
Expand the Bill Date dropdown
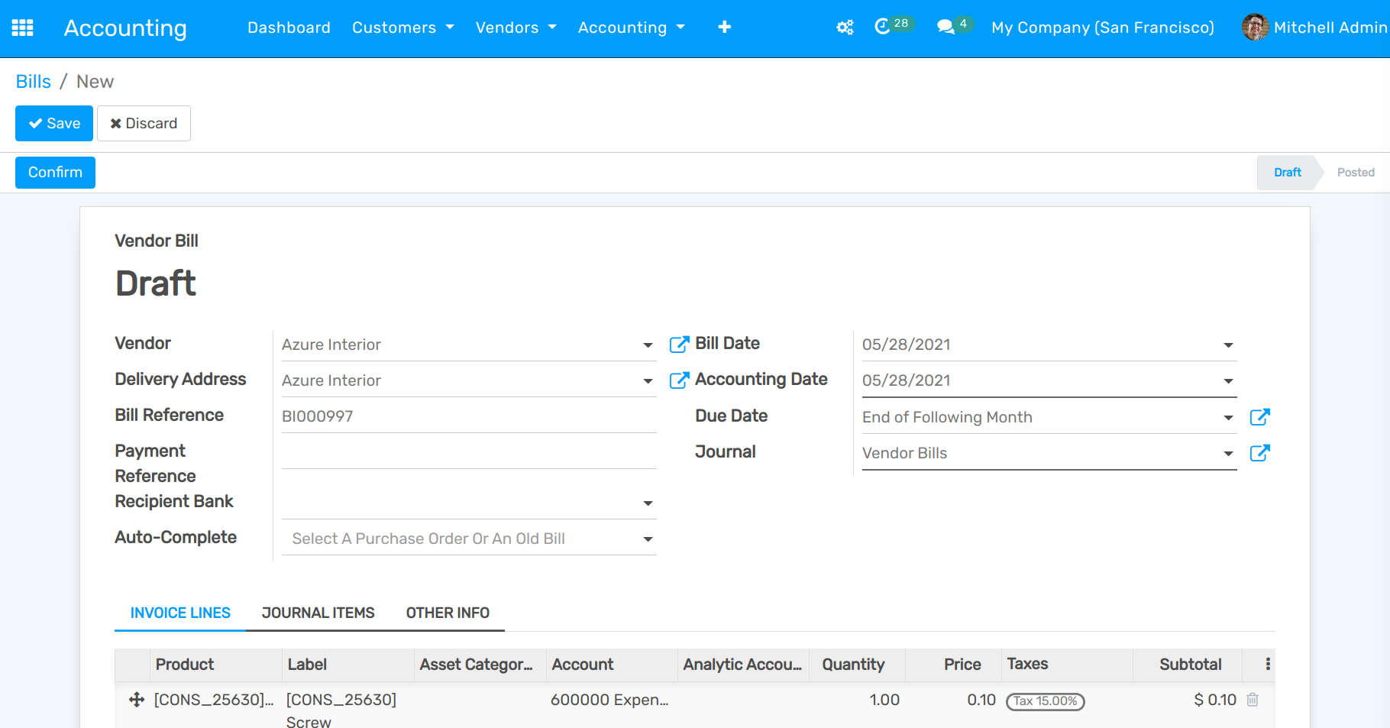[x=1228, y=345]
